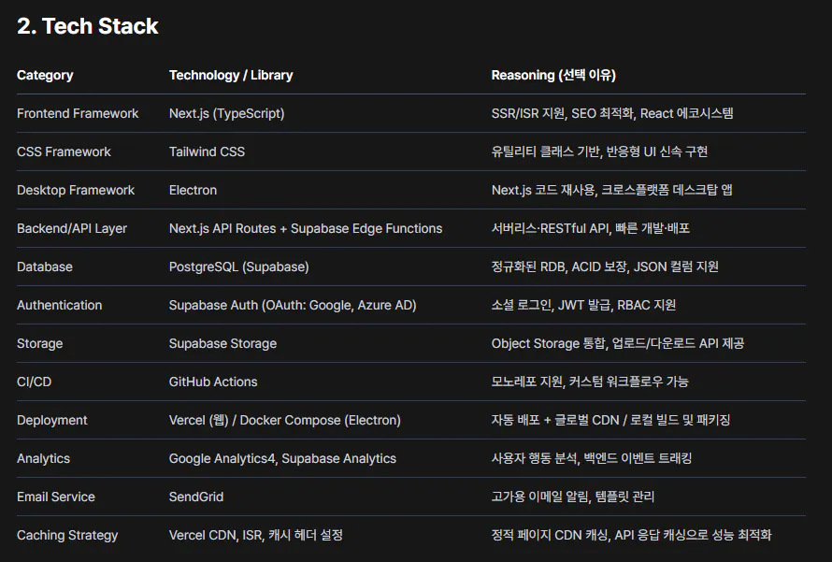Click the 'Frontend Framework' cell
This screenshot has height=562, width=832.
click(78, 113)
